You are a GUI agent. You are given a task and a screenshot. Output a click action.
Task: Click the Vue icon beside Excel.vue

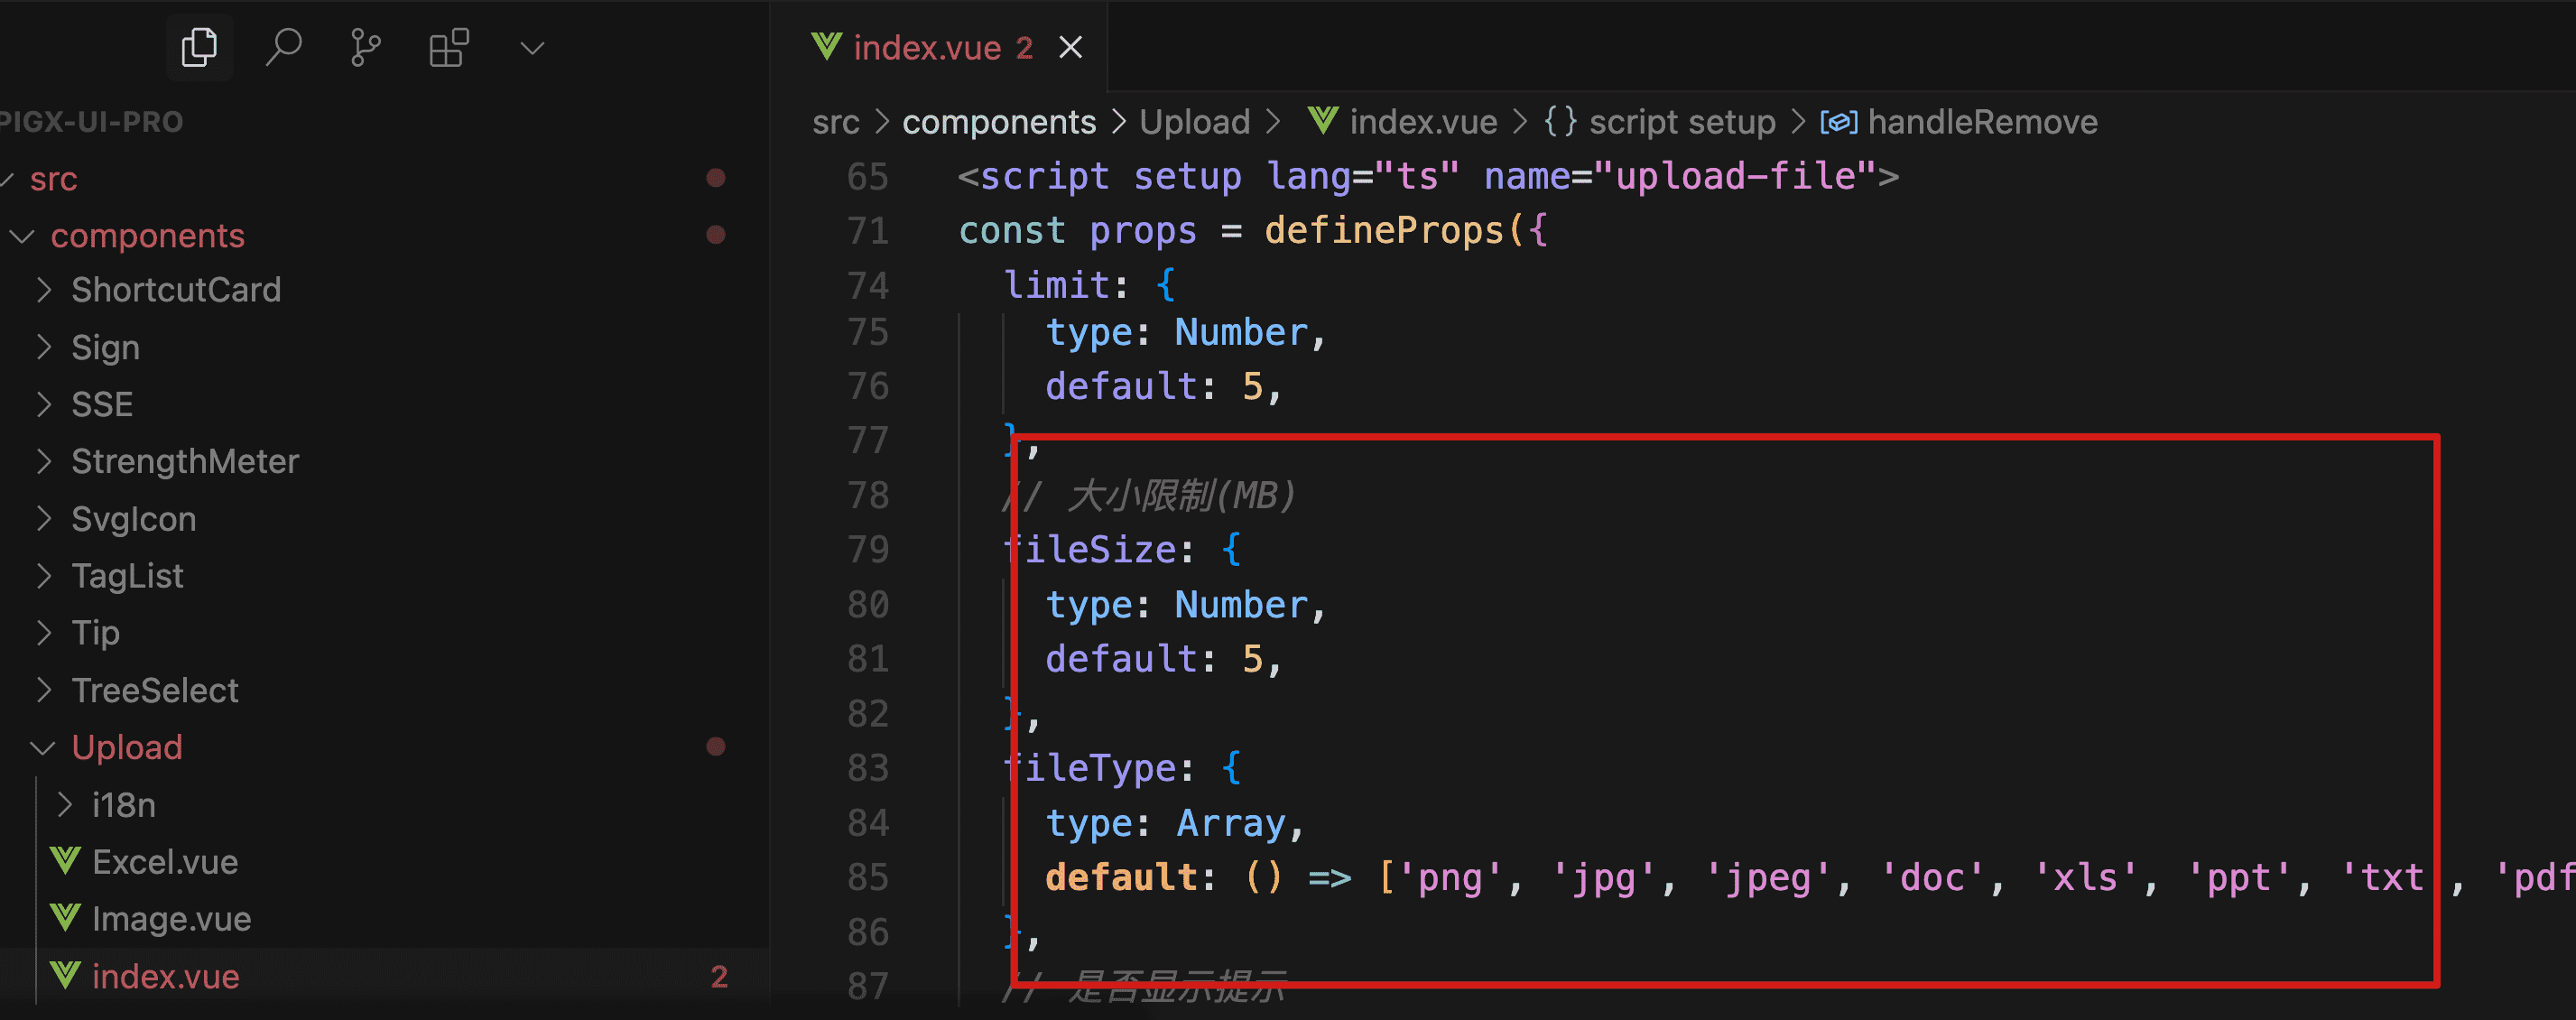click(x=66, y=861)
